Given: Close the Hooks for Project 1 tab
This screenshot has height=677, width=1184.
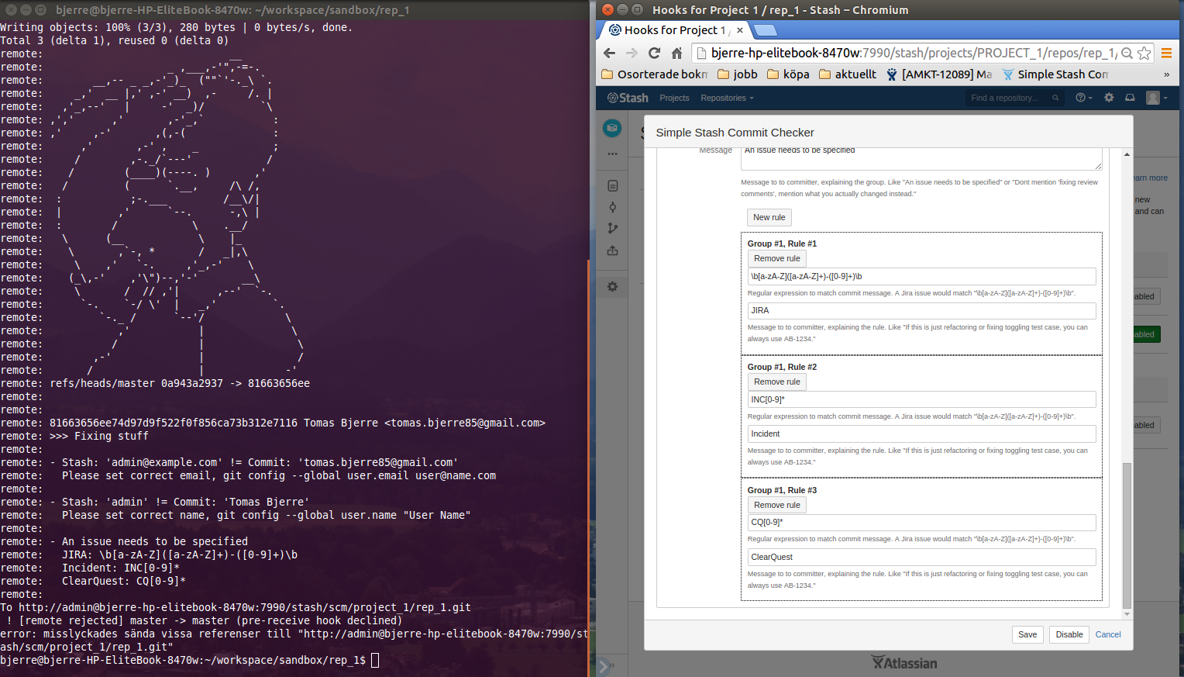Looking at the screenshot, I should coord(740,30).
